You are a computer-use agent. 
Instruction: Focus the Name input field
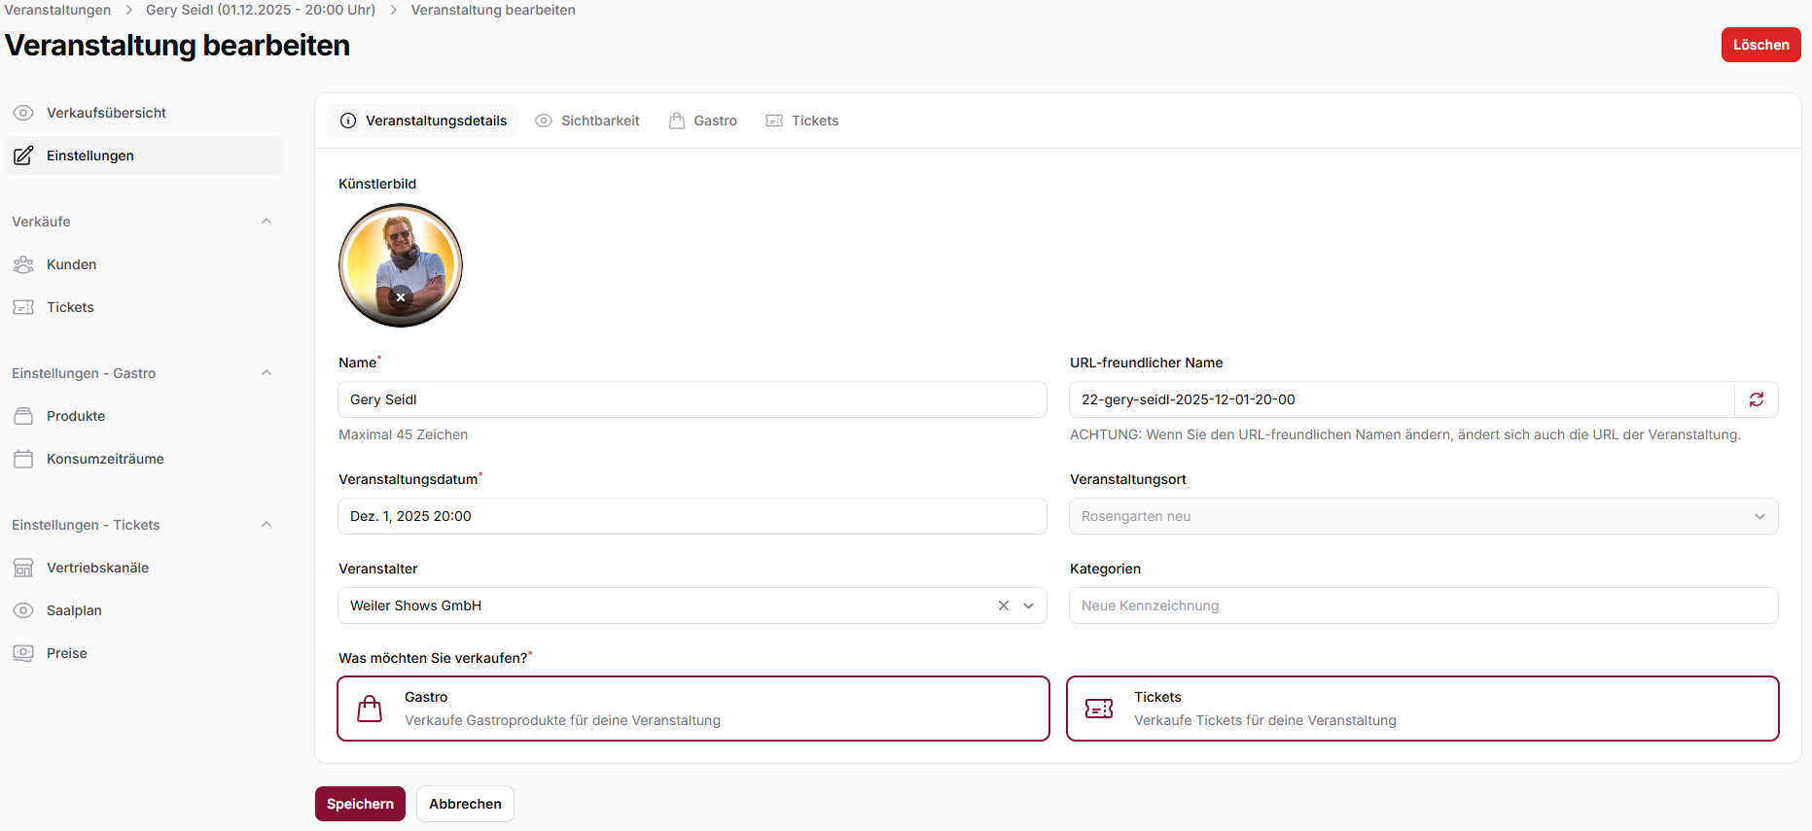click(693, 399)
